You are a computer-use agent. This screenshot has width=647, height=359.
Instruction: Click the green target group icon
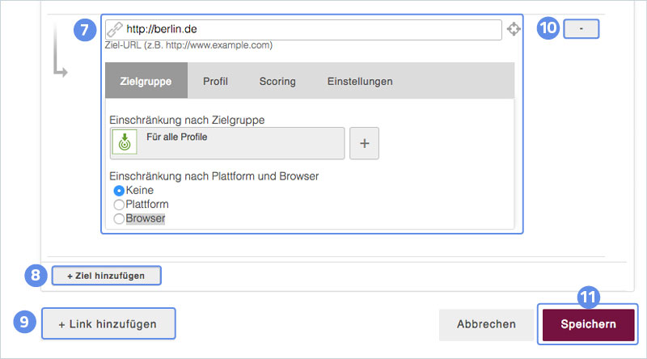[124, 142]
